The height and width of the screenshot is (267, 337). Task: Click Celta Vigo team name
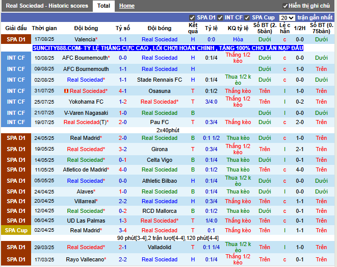pos(160,160)
